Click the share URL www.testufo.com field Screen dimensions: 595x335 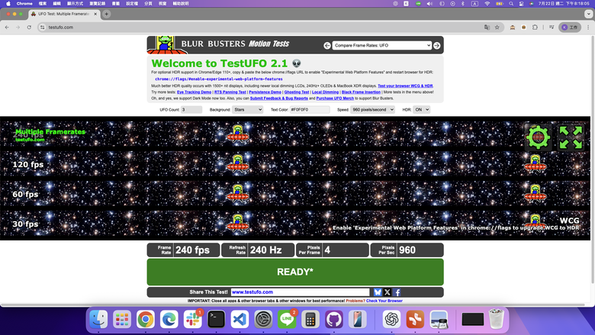point(300,292)
